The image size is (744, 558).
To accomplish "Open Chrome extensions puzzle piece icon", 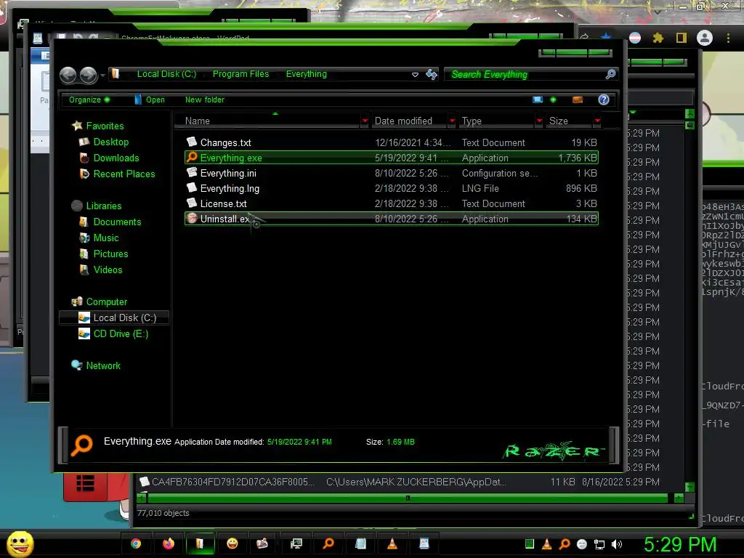I will point(658,38).
